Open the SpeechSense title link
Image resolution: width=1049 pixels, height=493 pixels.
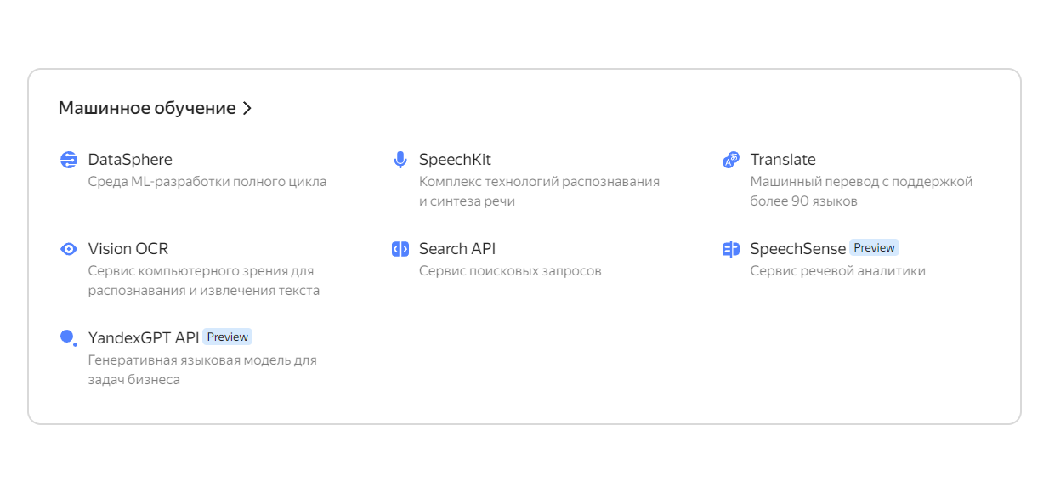pos(798,249)
